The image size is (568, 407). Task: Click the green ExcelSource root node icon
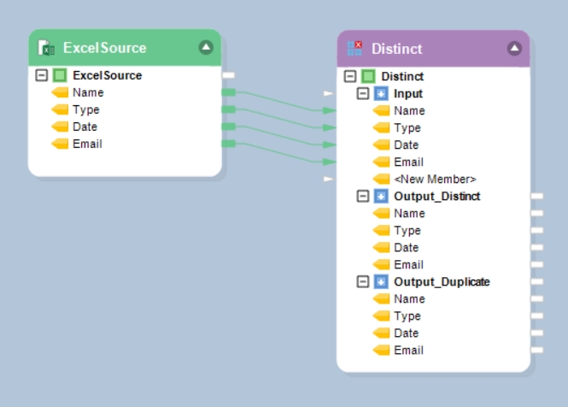pyautogui.click(x=60, y=75)
